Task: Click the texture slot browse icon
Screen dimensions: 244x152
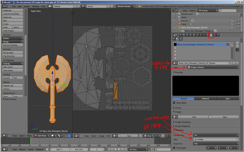Action: [x=175, y=63]
